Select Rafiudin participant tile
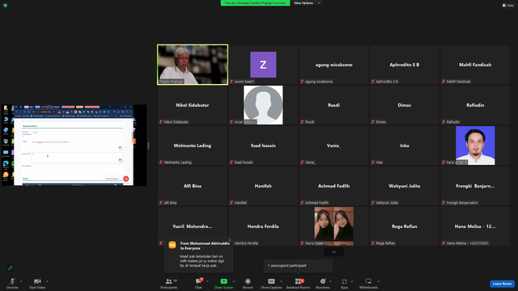Image resolution: width=518 pixels, height=291 pixels. point(475,105)
